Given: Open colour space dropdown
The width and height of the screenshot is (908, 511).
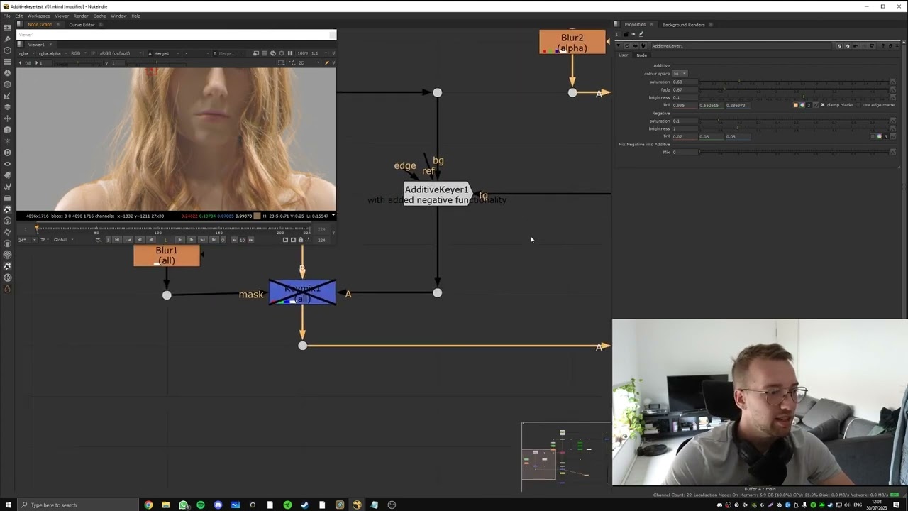Looking at the screenshot, I should point(680,74).
